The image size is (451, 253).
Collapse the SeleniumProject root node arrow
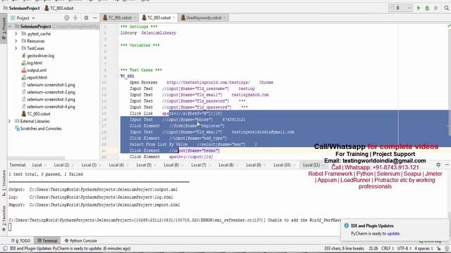(x=10, y=27)
